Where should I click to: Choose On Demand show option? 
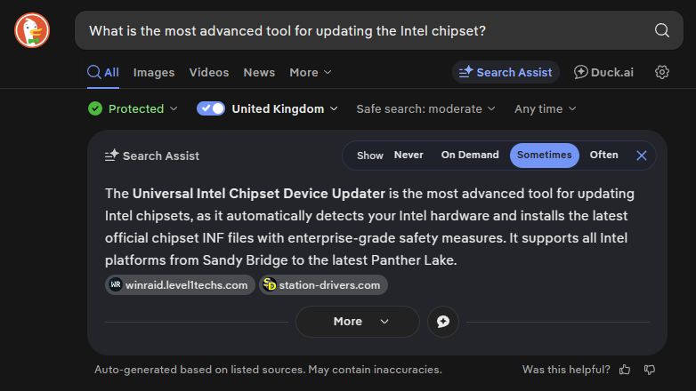(x=470, y=156)
